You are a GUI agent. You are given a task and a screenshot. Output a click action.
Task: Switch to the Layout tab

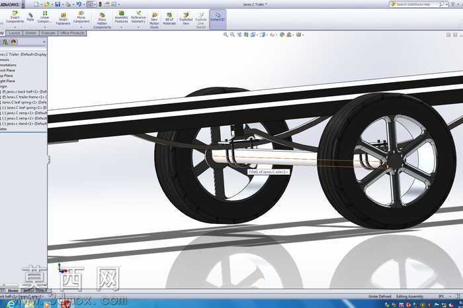(x=14, y=33)
